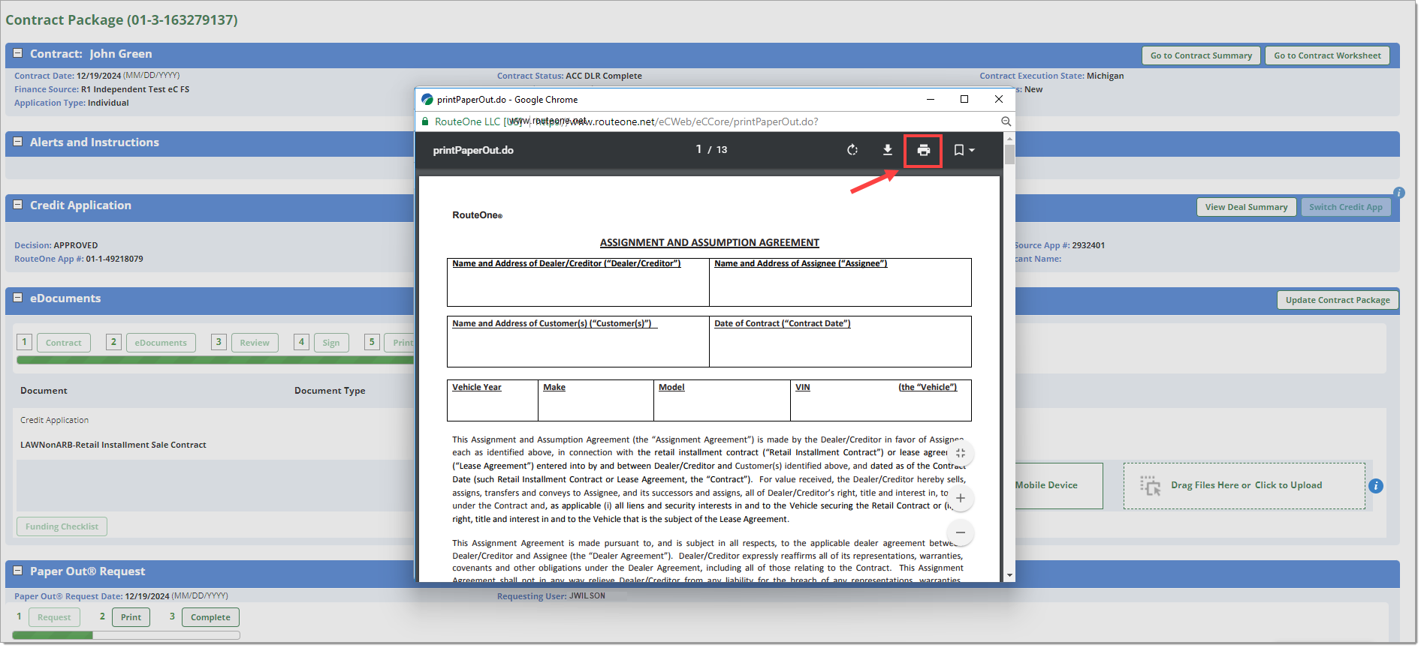1421x648 pixels.
Task: Open Drag Files Here or Click to Upload
Action: click(x=1244, y=486)
